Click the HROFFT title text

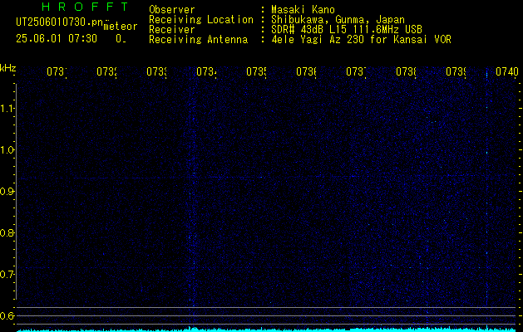click(86, 7)
